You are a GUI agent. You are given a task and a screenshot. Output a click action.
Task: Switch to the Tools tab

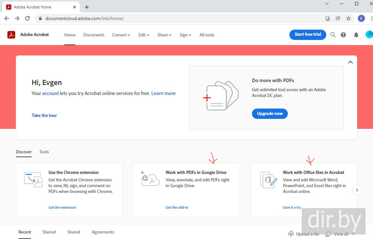click(x=44, y=152)
